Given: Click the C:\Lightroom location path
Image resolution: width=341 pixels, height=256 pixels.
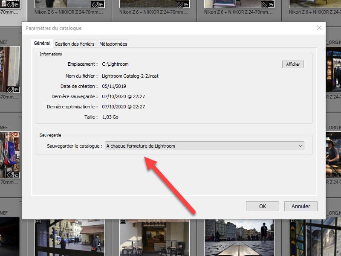Looking at the screenshot, I should [115, 64].
